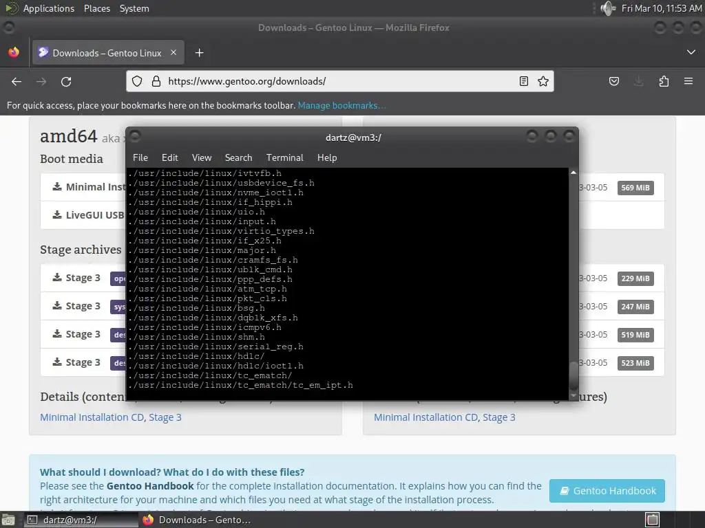Click Manage bookmarks link
Screen dimensions: 705x528
pos(341,105)
